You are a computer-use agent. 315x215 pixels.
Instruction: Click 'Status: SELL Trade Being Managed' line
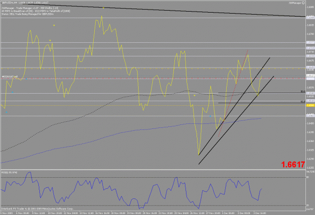pyautogui.click(x=28, y=14)
